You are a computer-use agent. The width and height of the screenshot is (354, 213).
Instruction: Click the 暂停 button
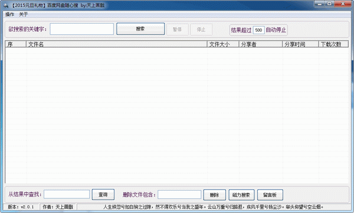[x=178, y=30]
